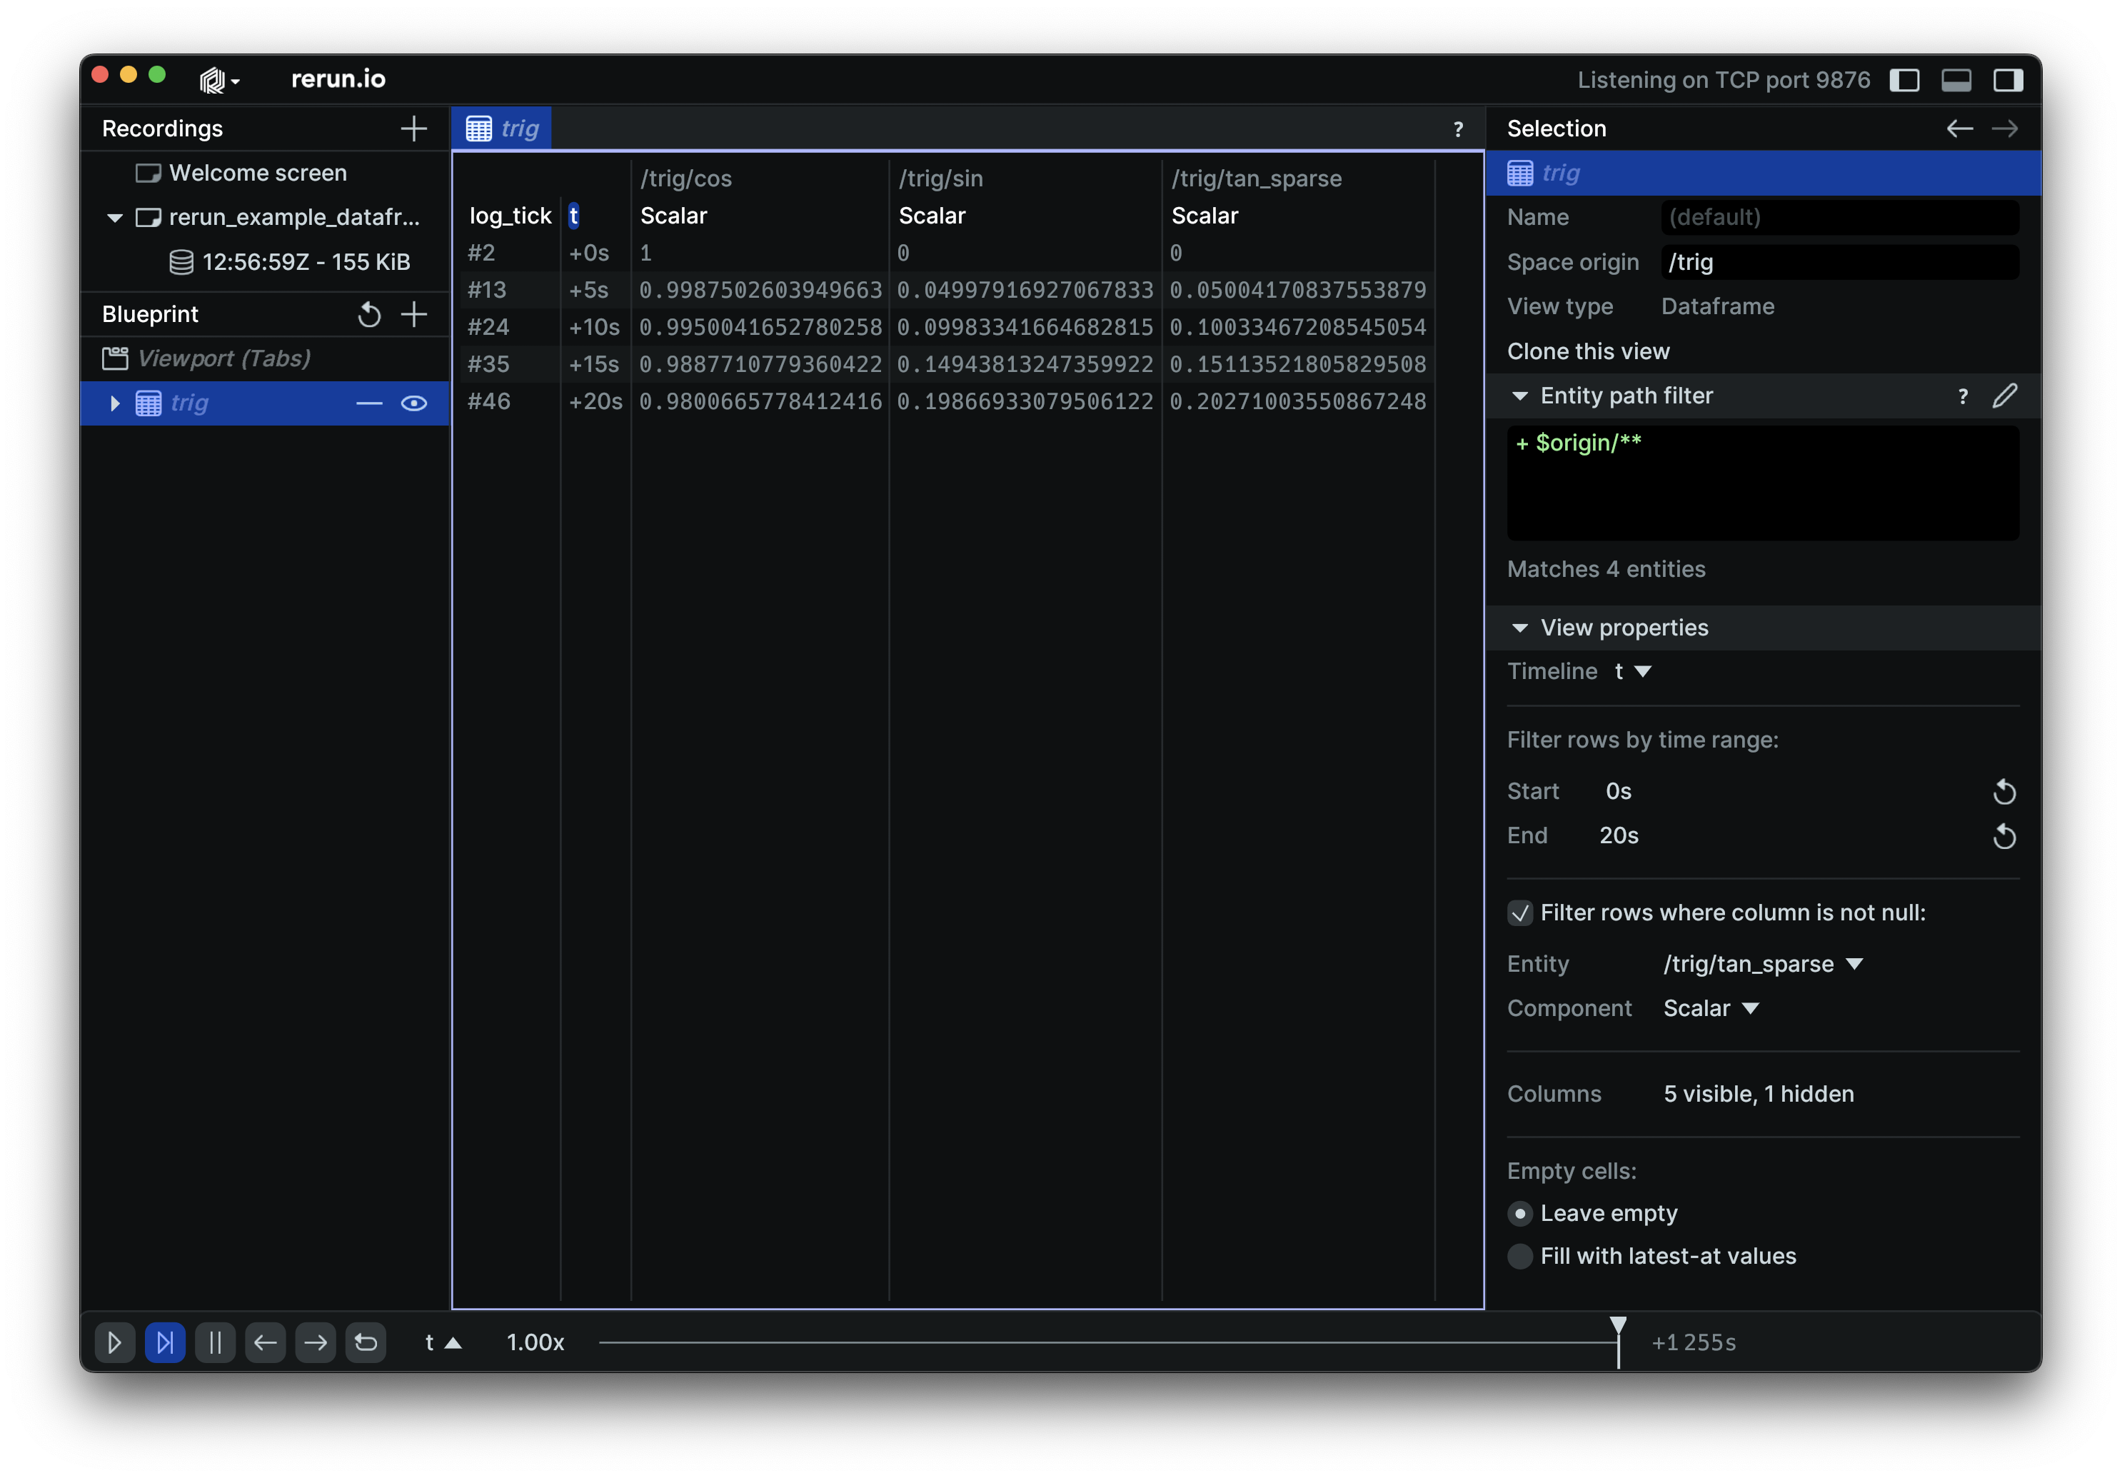Click Clone this view
Image resolution: width=2122 pixels, height=1478 pixels.
click(x=1588, y=352)
